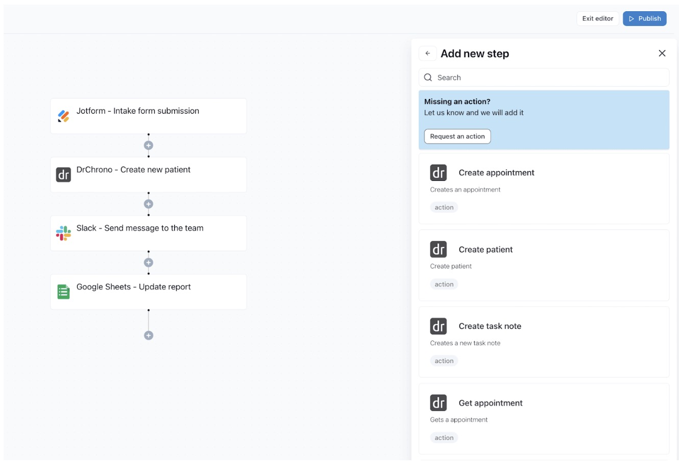
Task: Click the magnifier icon in the search bar
Action: point(428,77)
